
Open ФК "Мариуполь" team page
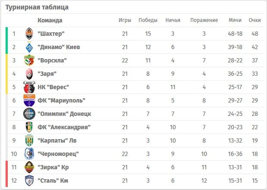click(61, 100)
